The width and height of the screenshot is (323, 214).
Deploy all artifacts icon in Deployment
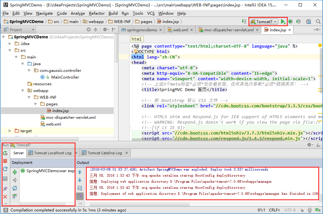coord(15,172)
